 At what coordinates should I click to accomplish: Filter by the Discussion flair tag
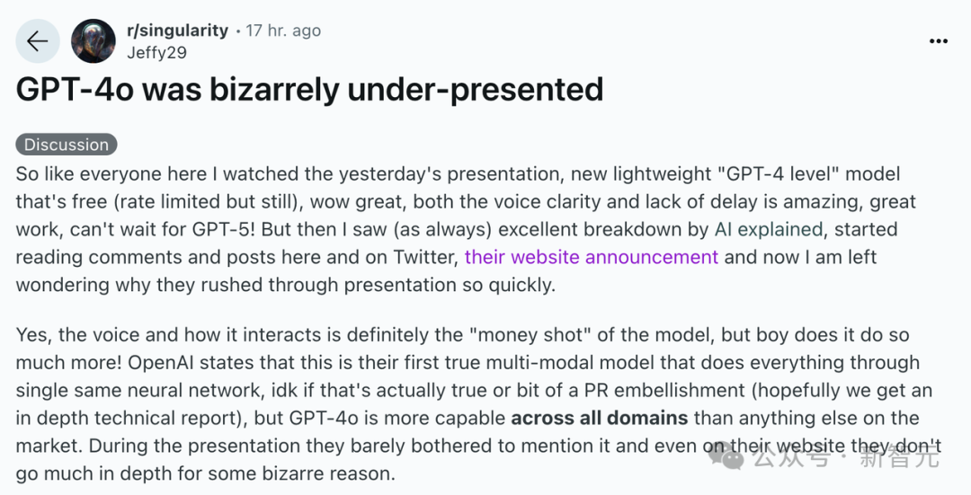pyautogui.click(x=67, y=145)
